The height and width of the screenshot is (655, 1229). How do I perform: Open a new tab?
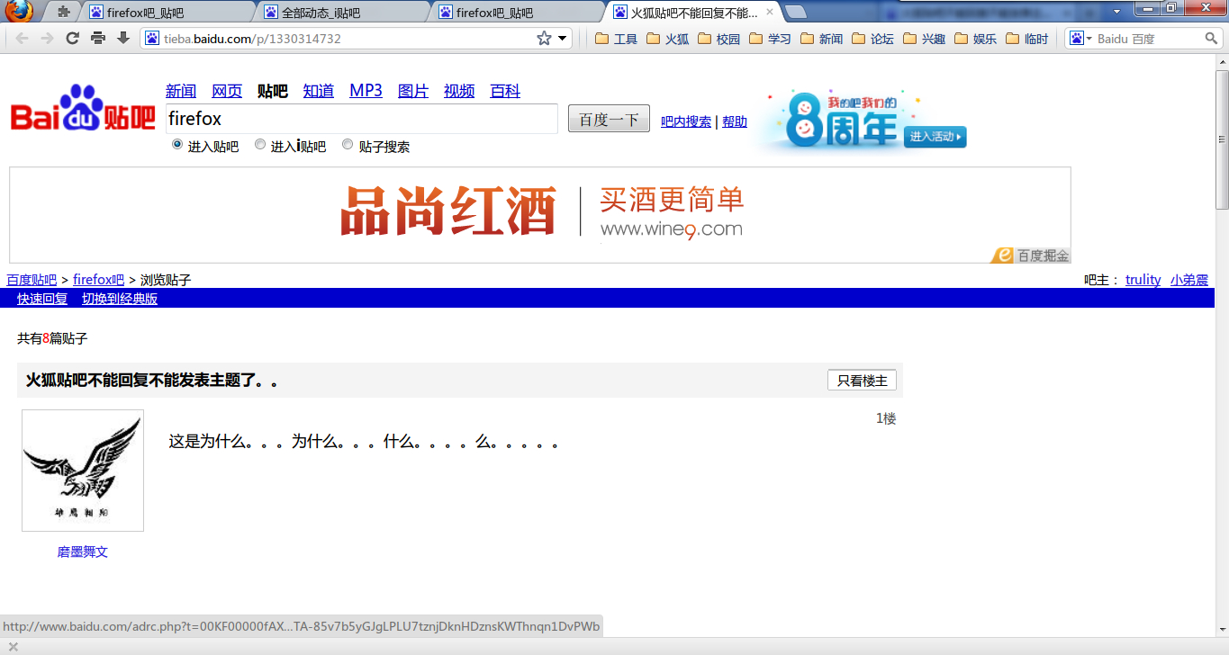(796, 13)
